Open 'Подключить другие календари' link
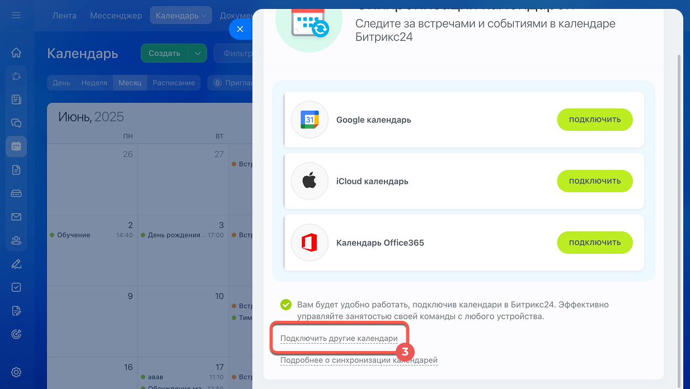The height and width of the screenshot is (389, 690). pyautogui.click(x=339, y=338)
